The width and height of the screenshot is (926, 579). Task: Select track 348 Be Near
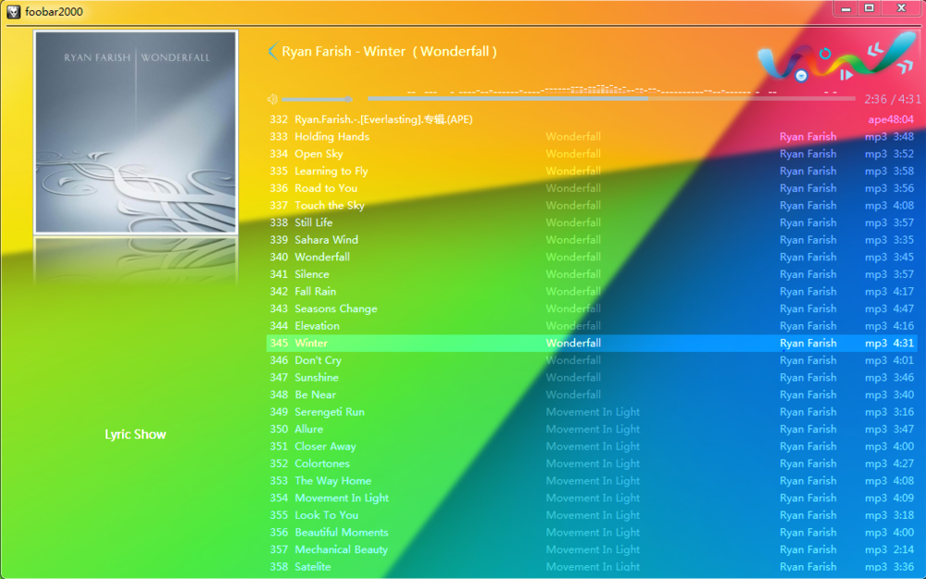point(593,395)
